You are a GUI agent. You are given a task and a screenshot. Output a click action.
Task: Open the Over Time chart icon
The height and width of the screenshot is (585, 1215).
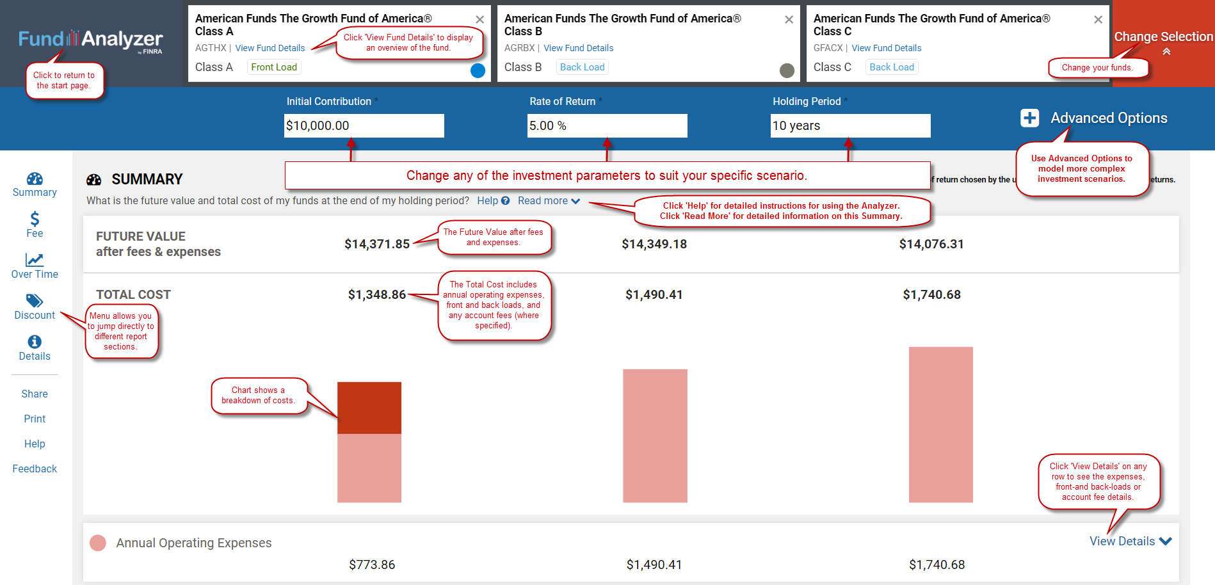point(35,260)
